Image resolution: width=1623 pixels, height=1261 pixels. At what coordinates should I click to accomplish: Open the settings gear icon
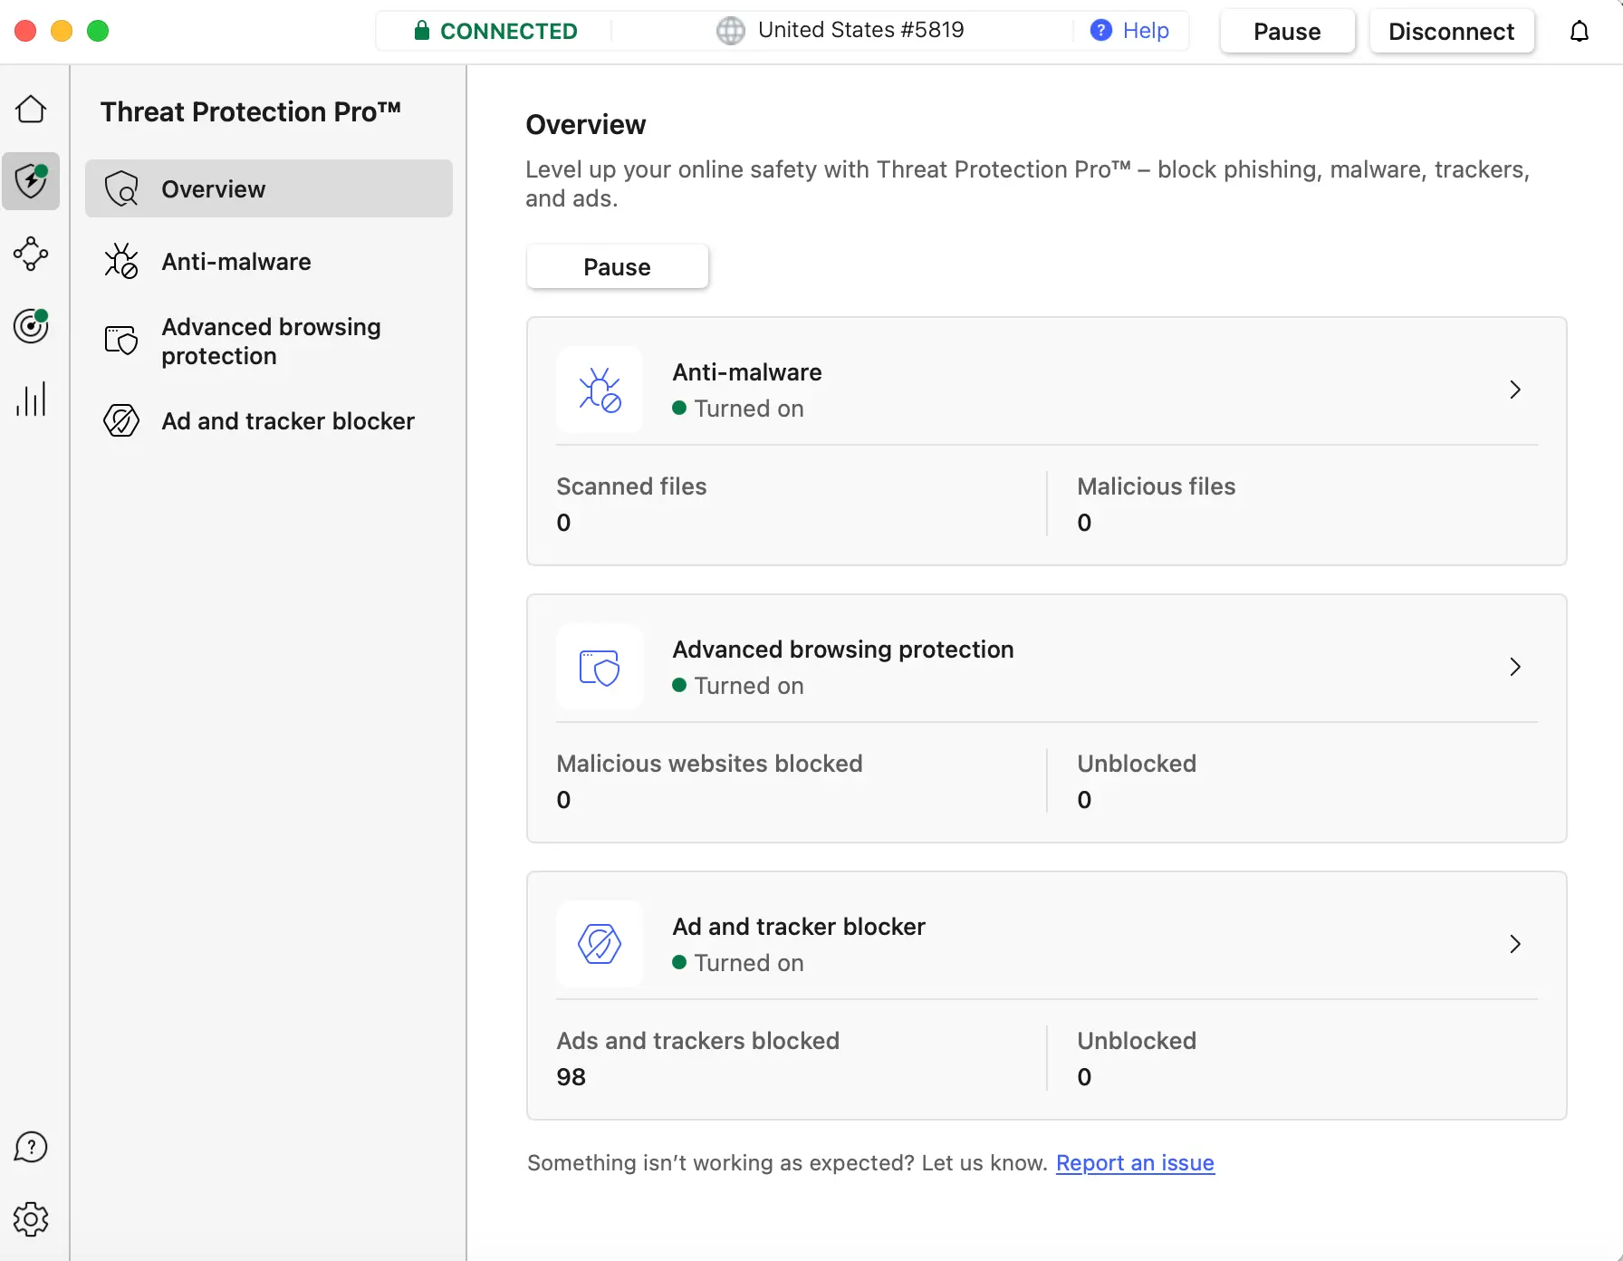[31, 1219]
